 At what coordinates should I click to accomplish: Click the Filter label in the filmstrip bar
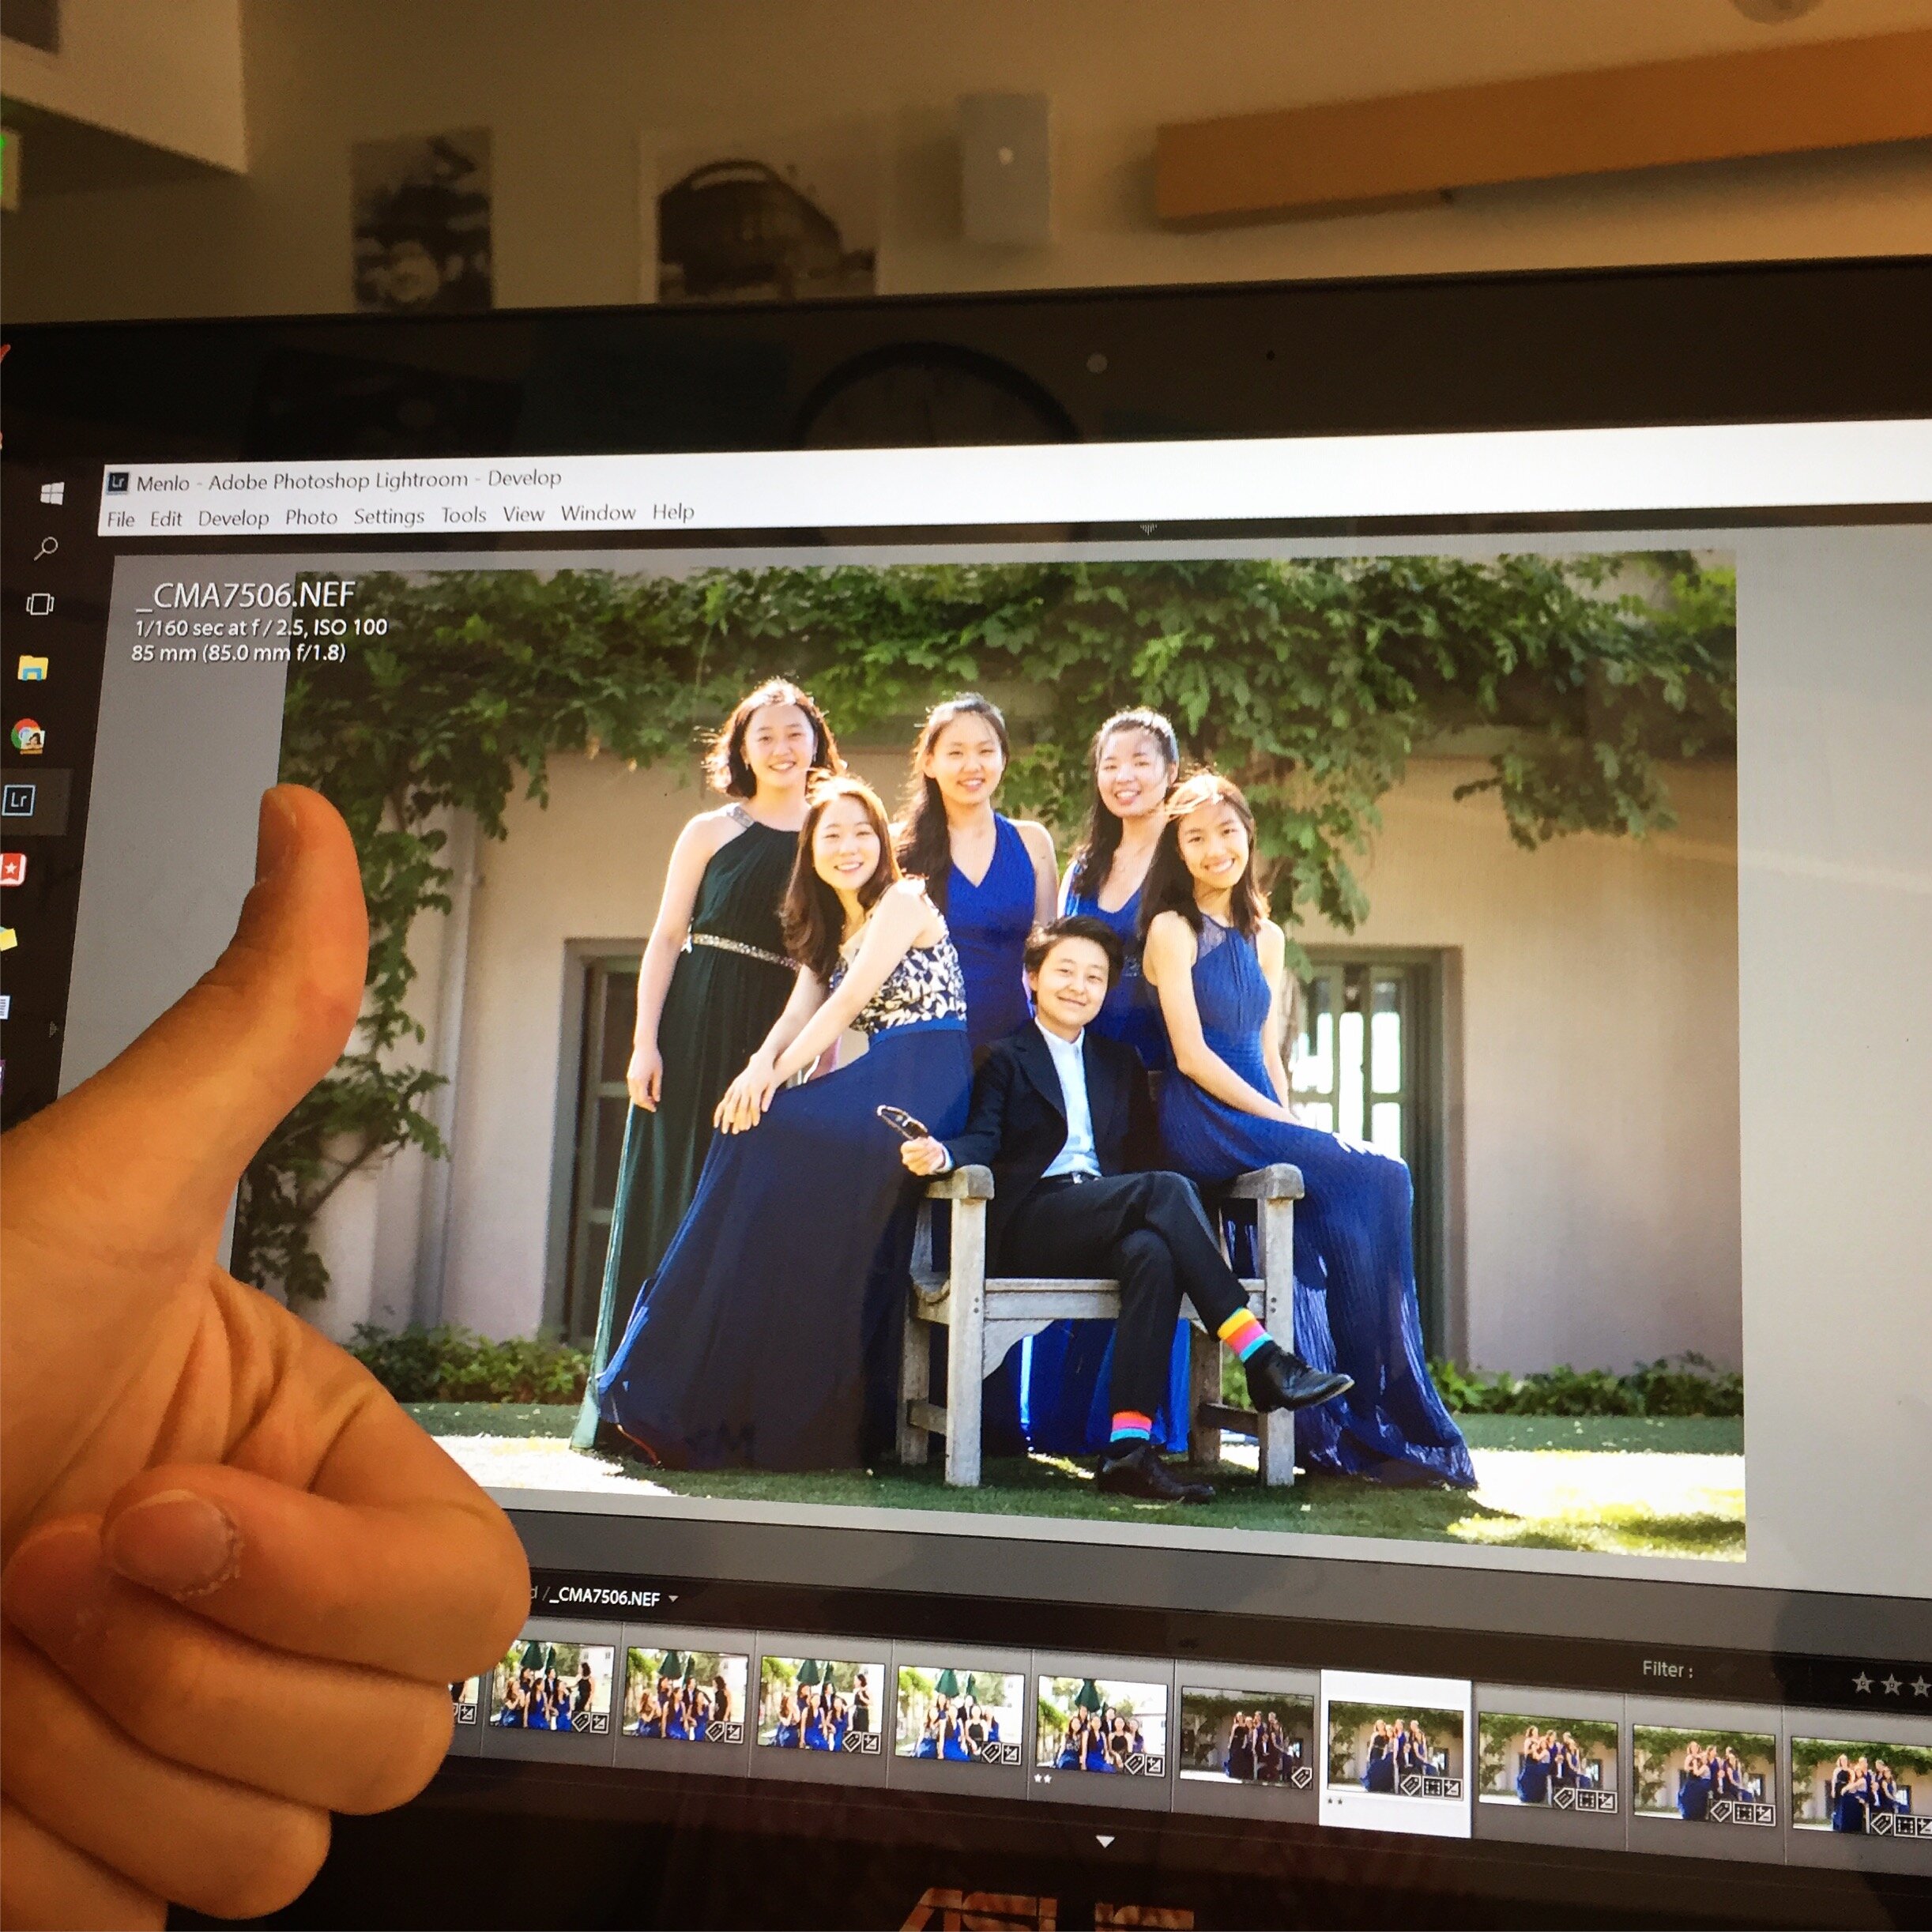(x=1667, y=1669)
